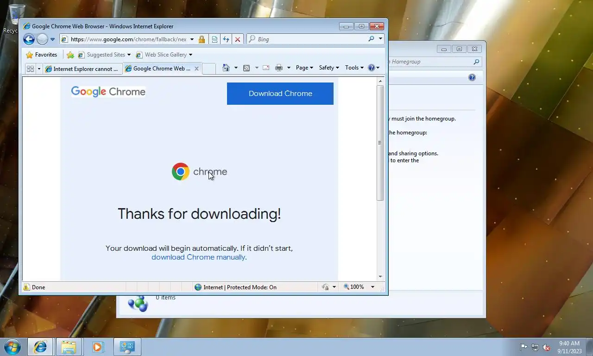Click the page scrollbar down arrow
The width and height of the screenshot is (593, 356).
click(x=380, y=277)
